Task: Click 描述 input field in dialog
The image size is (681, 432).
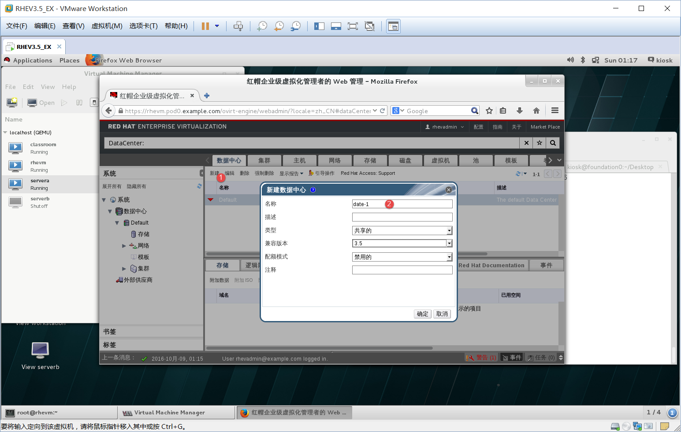Action: tap(402, 217)
